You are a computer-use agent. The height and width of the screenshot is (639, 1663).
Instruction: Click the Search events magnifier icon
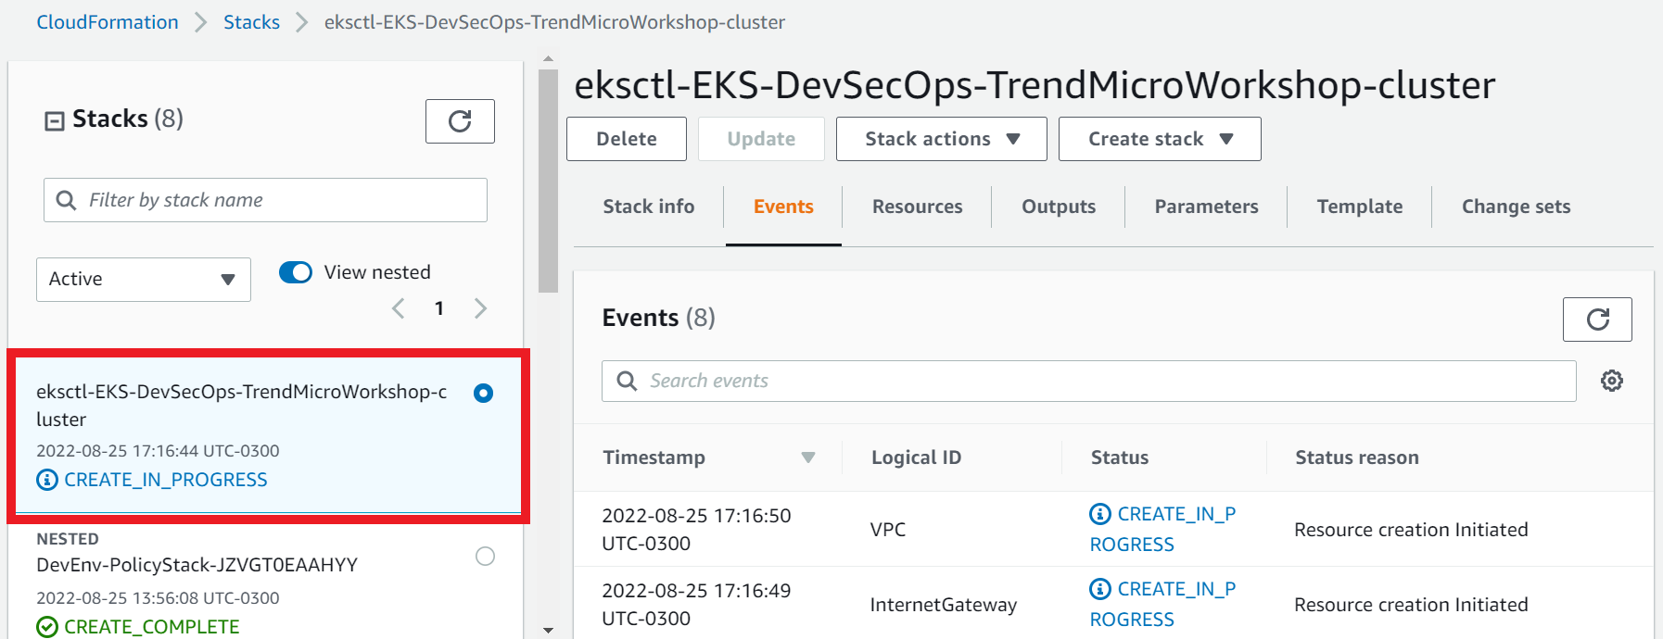[x=627, y=381]
